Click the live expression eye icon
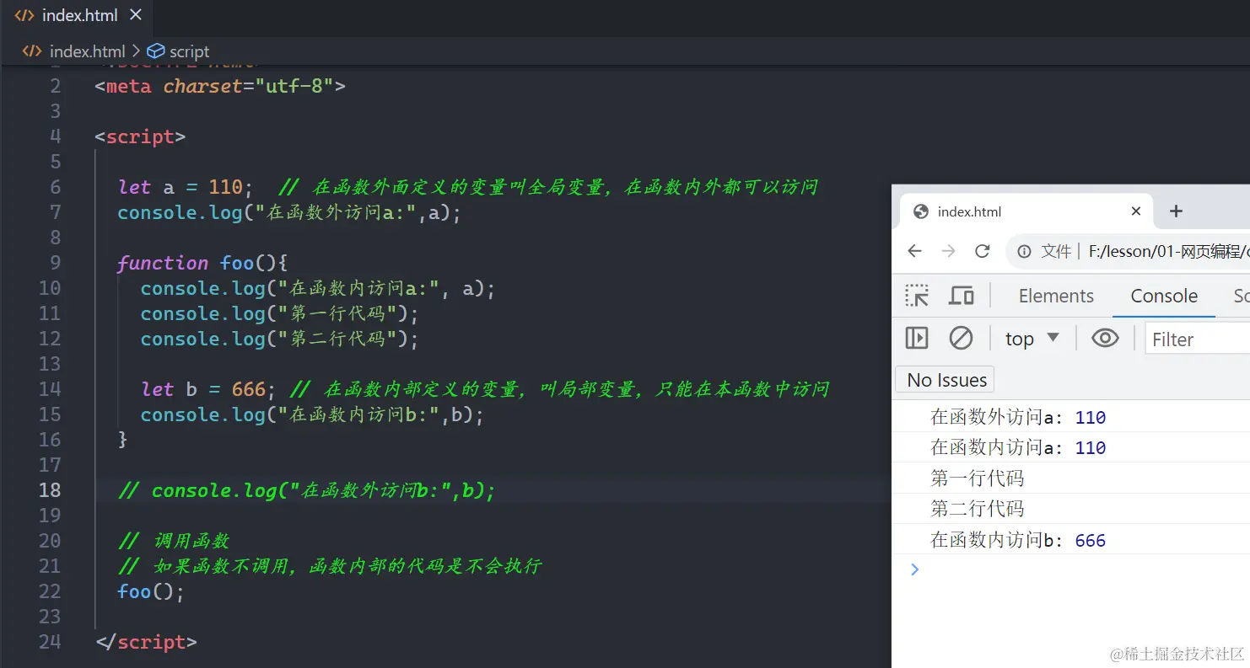 click(1105, 338)
